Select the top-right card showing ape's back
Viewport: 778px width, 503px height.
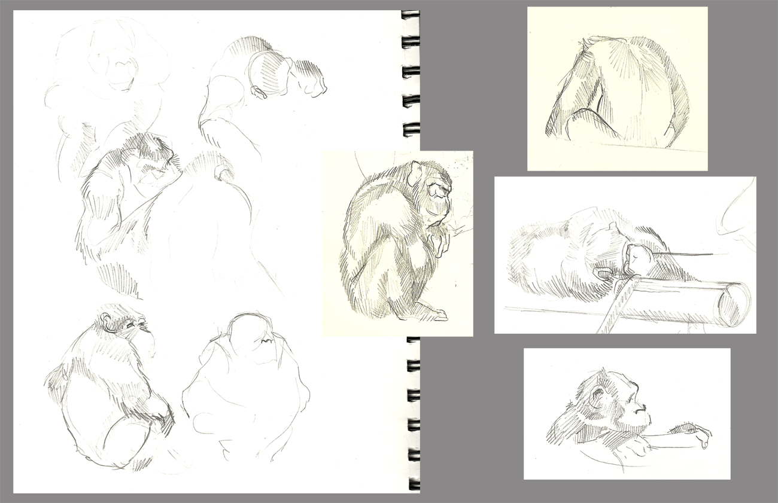pos(617,89)
